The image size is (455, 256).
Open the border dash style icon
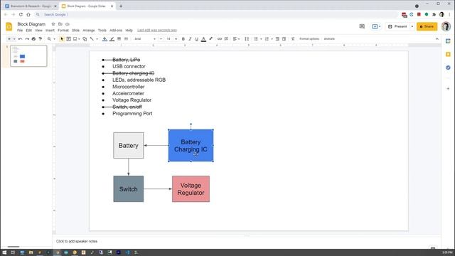coord(126,39)
